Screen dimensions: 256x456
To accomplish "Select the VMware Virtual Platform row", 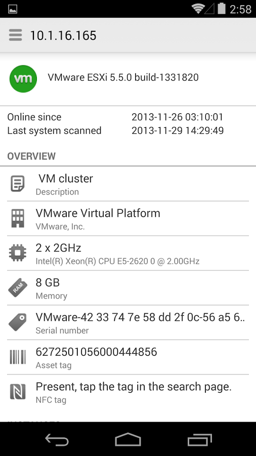I will pos(128,218).
